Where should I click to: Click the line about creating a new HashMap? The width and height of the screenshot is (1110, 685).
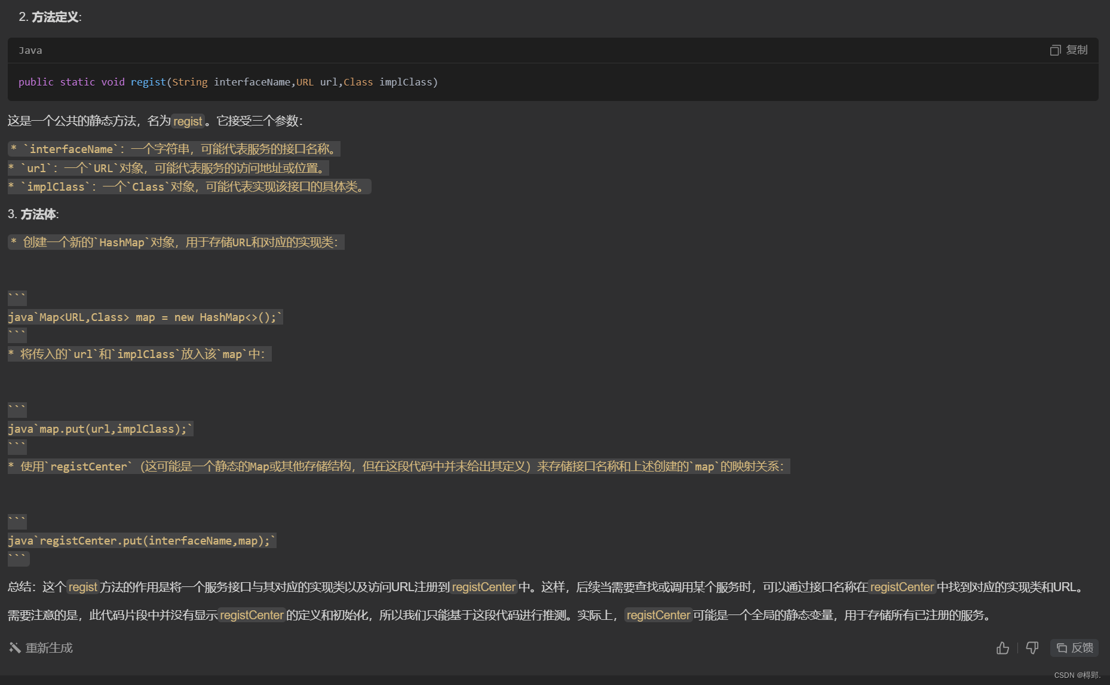tap(176, 242)
